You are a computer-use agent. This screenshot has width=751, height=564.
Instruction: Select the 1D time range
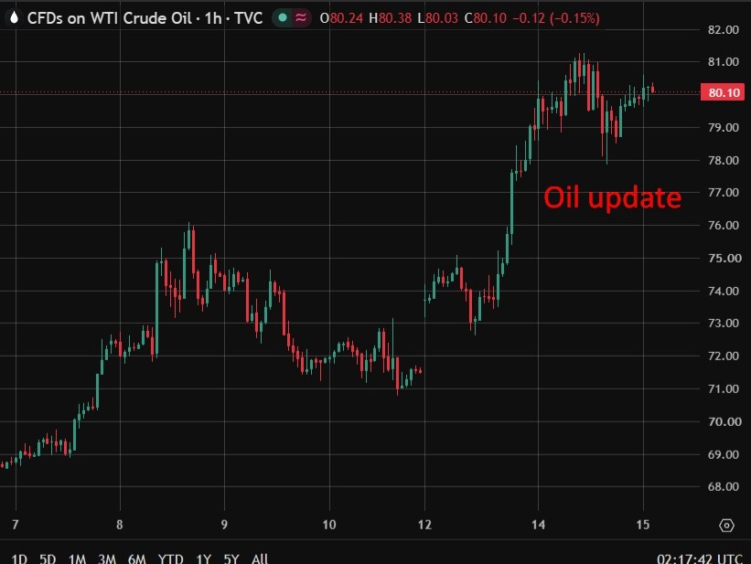coord(19,559)
